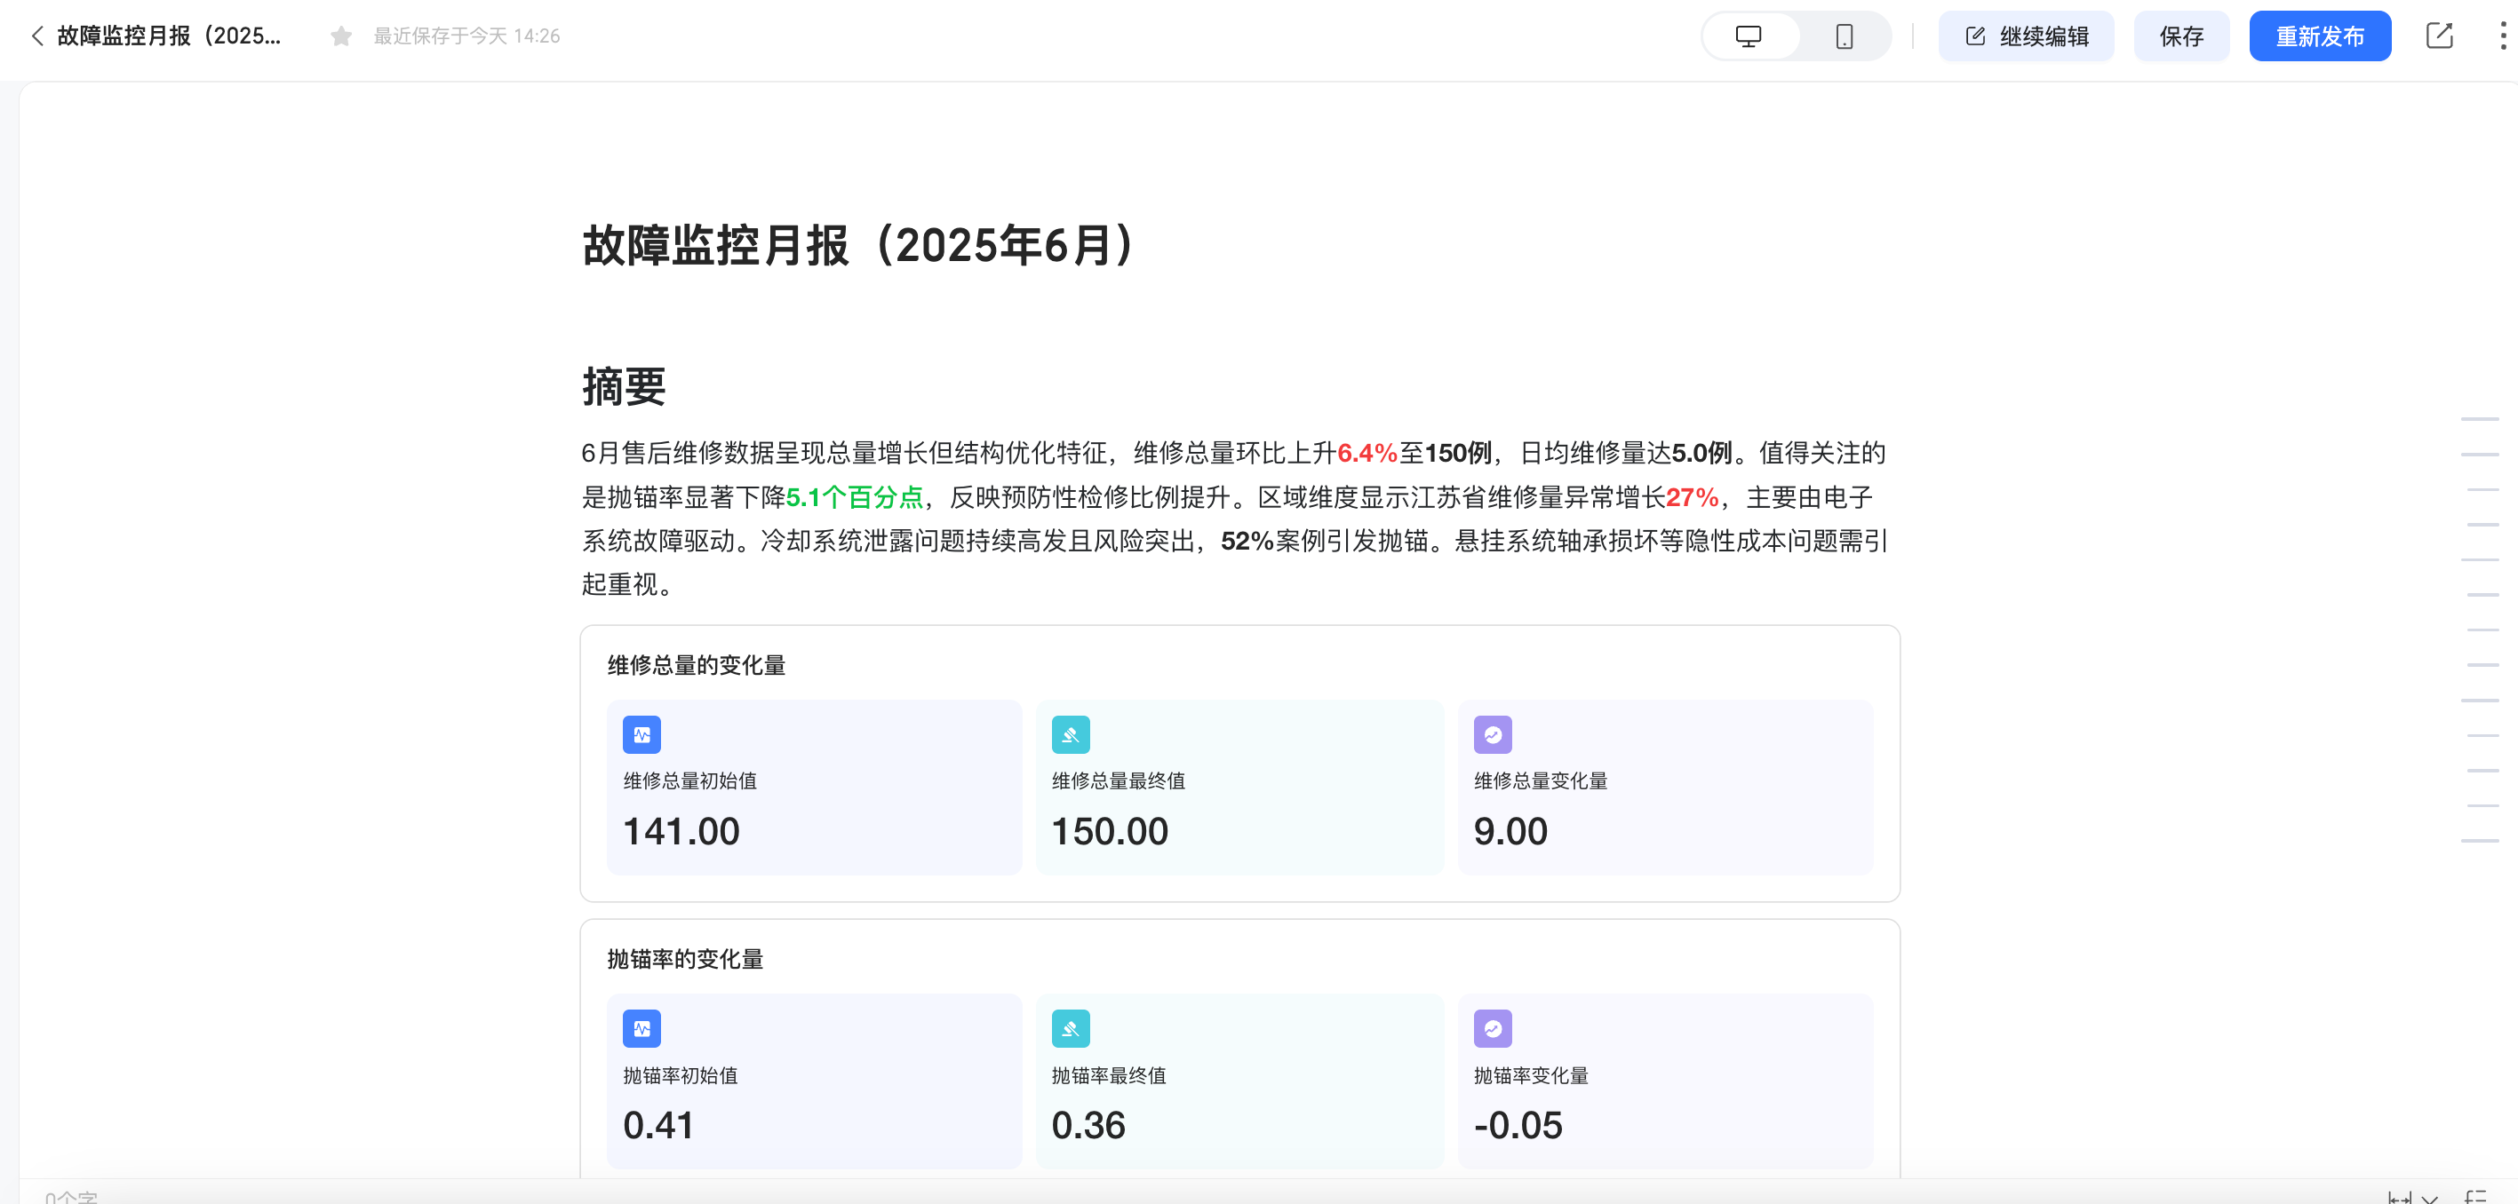Click the 维修总量最终值 teal icon
Image resolution: width=2518 pixels, height=1204 pixels.
[x=1071, y=734]
